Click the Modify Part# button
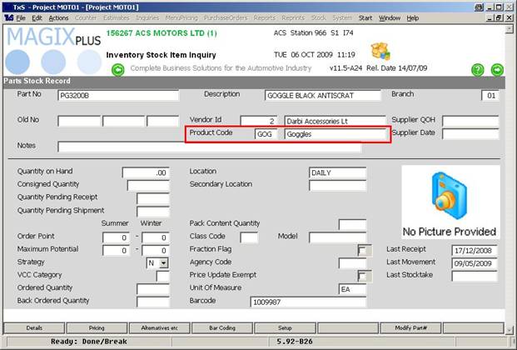 (x=410, y=327)
